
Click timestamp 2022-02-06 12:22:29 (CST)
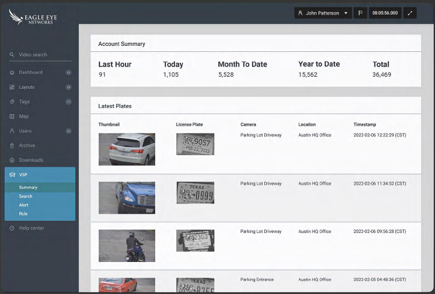[379, 135]
